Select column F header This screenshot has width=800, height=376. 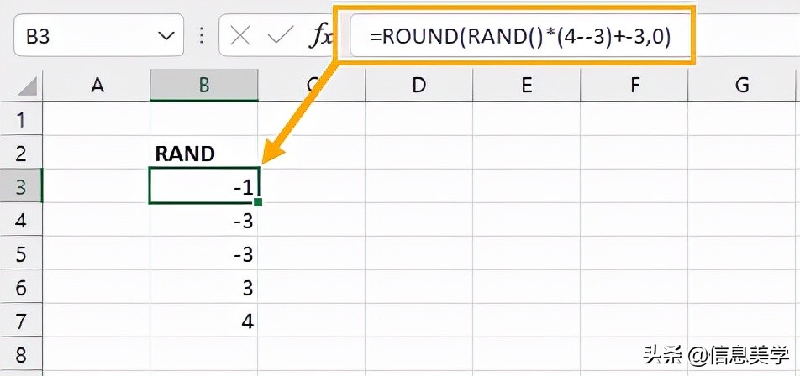click(x=634, y=85)
